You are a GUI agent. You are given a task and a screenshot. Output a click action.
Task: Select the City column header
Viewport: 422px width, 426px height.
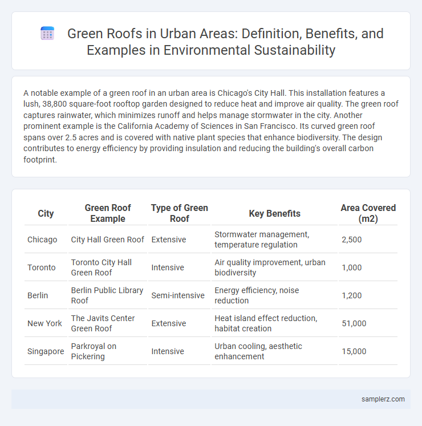pyautogui.click(x=46, y=213)
